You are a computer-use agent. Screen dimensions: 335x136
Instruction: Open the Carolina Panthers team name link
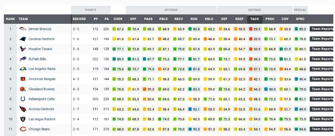(42, 39)
